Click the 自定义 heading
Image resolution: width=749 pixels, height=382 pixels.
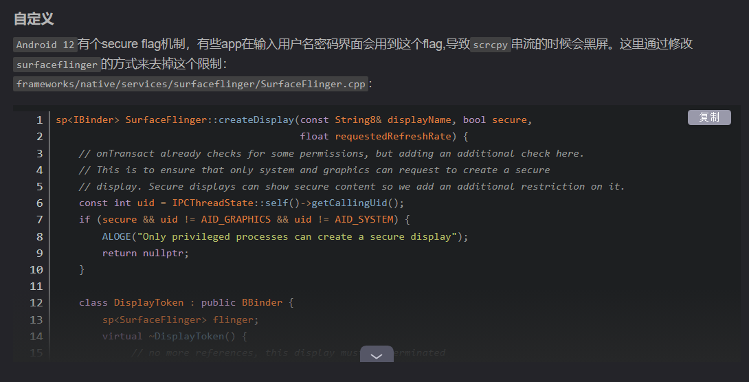34,19
